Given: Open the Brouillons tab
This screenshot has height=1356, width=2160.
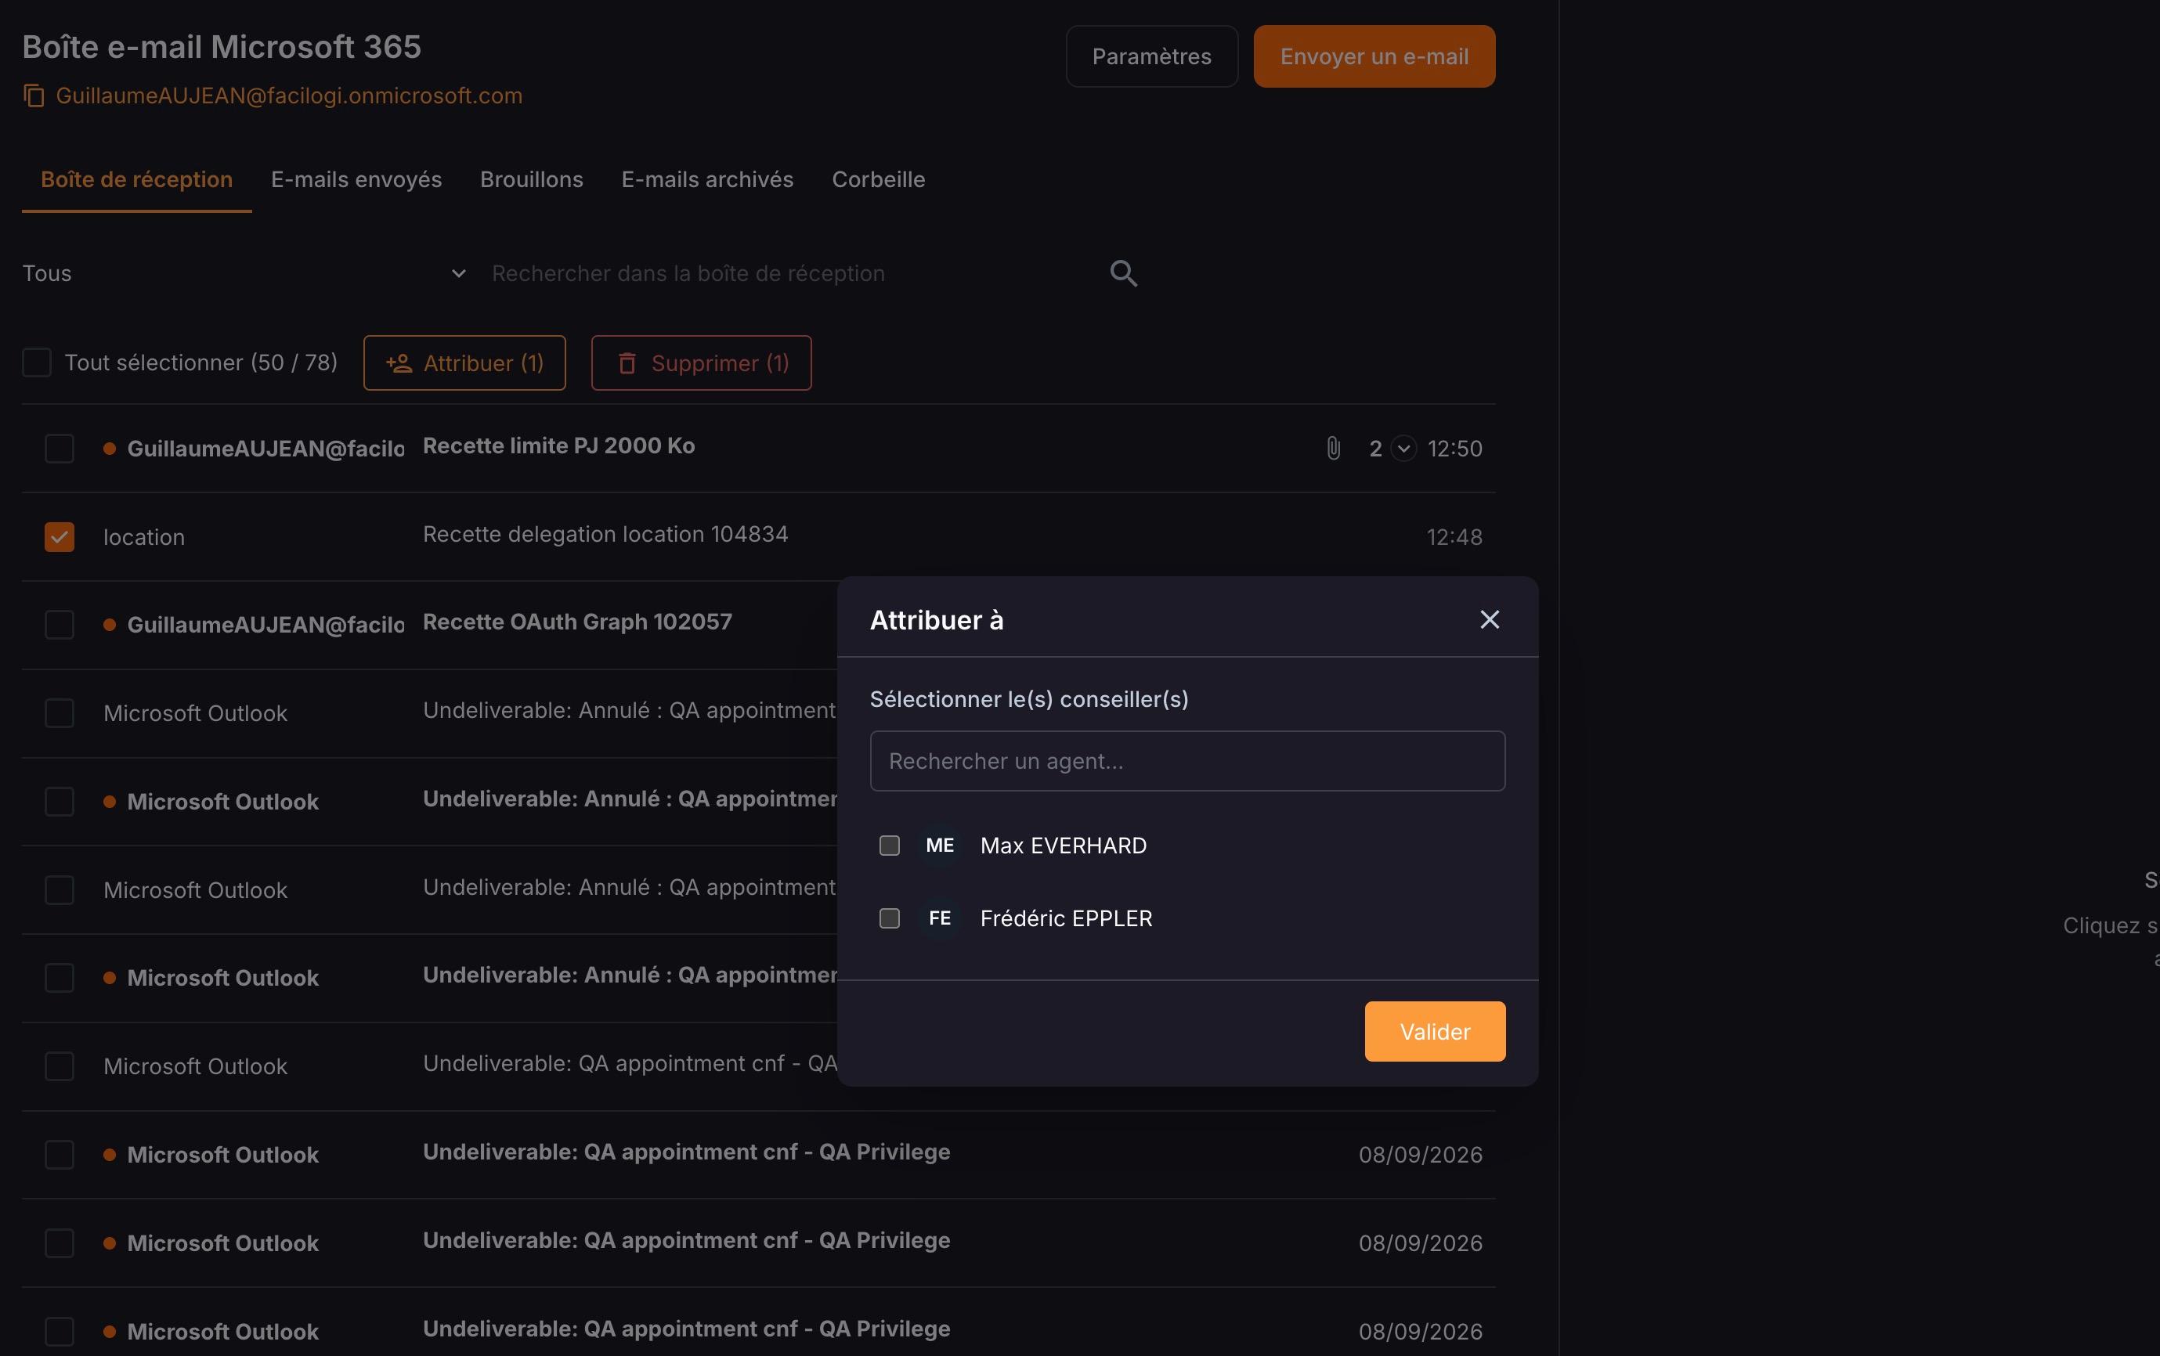Looking at the screenshot, I should (531, 179).
